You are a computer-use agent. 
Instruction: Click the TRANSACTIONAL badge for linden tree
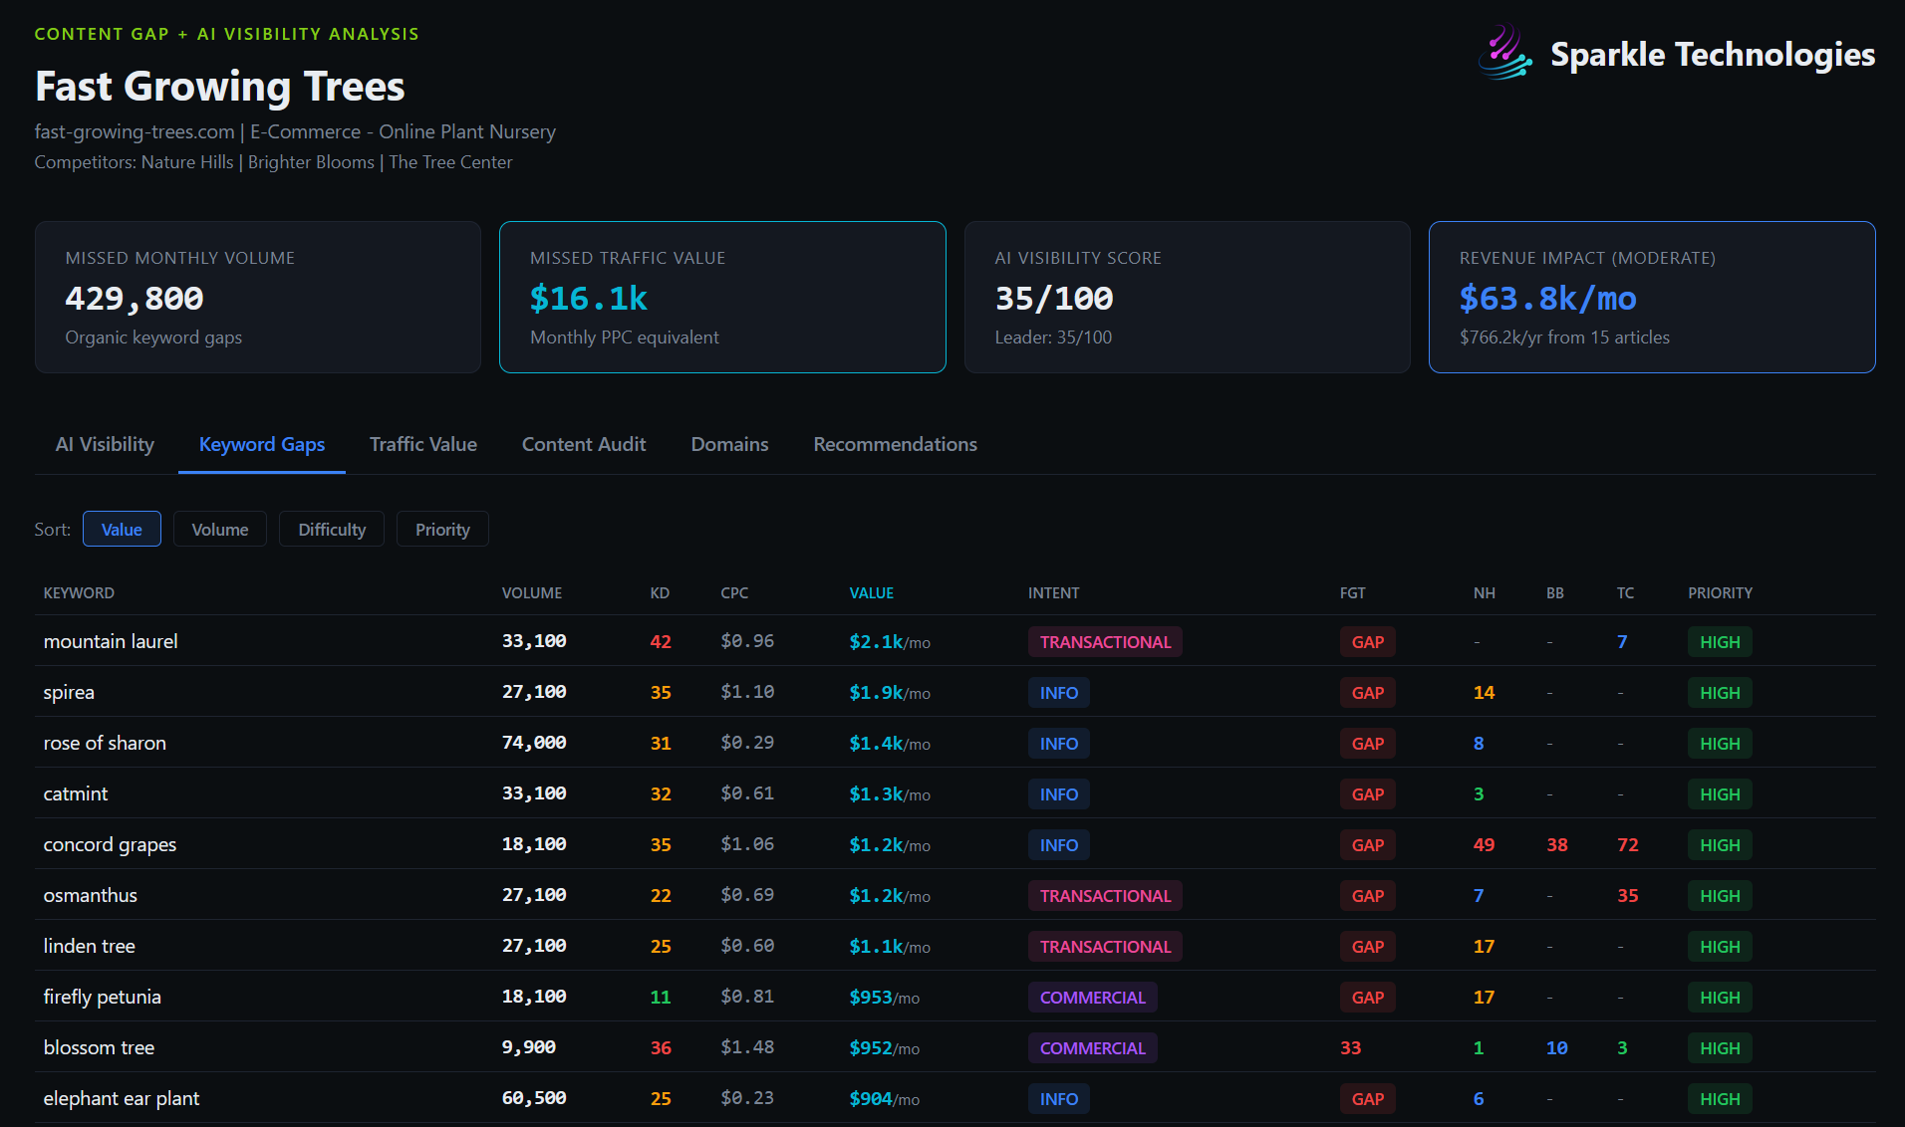coord(1105,947)
